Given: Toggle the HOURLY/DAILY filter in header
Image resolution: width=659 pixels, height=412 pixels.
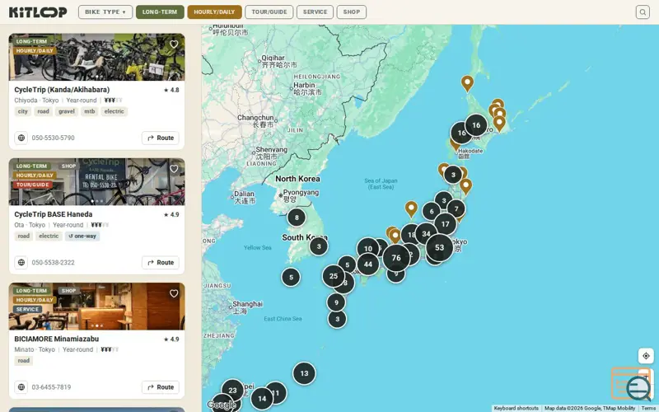Looking at the screenshot, I should (x=214, y=12).
